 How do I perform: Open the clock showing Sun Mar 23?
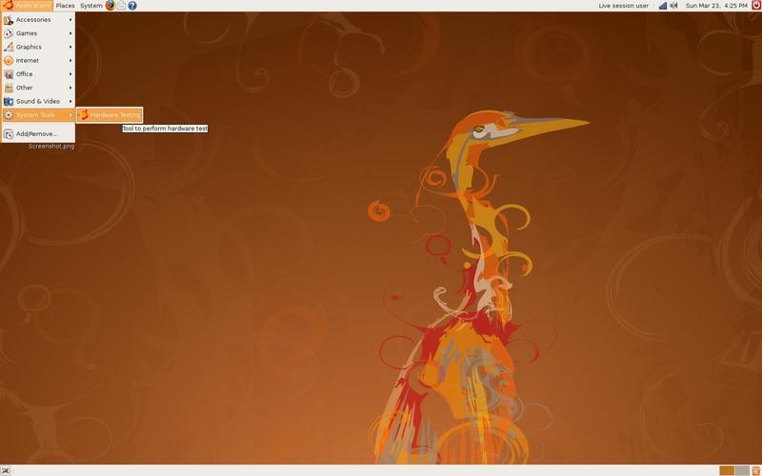click(716, 6)
